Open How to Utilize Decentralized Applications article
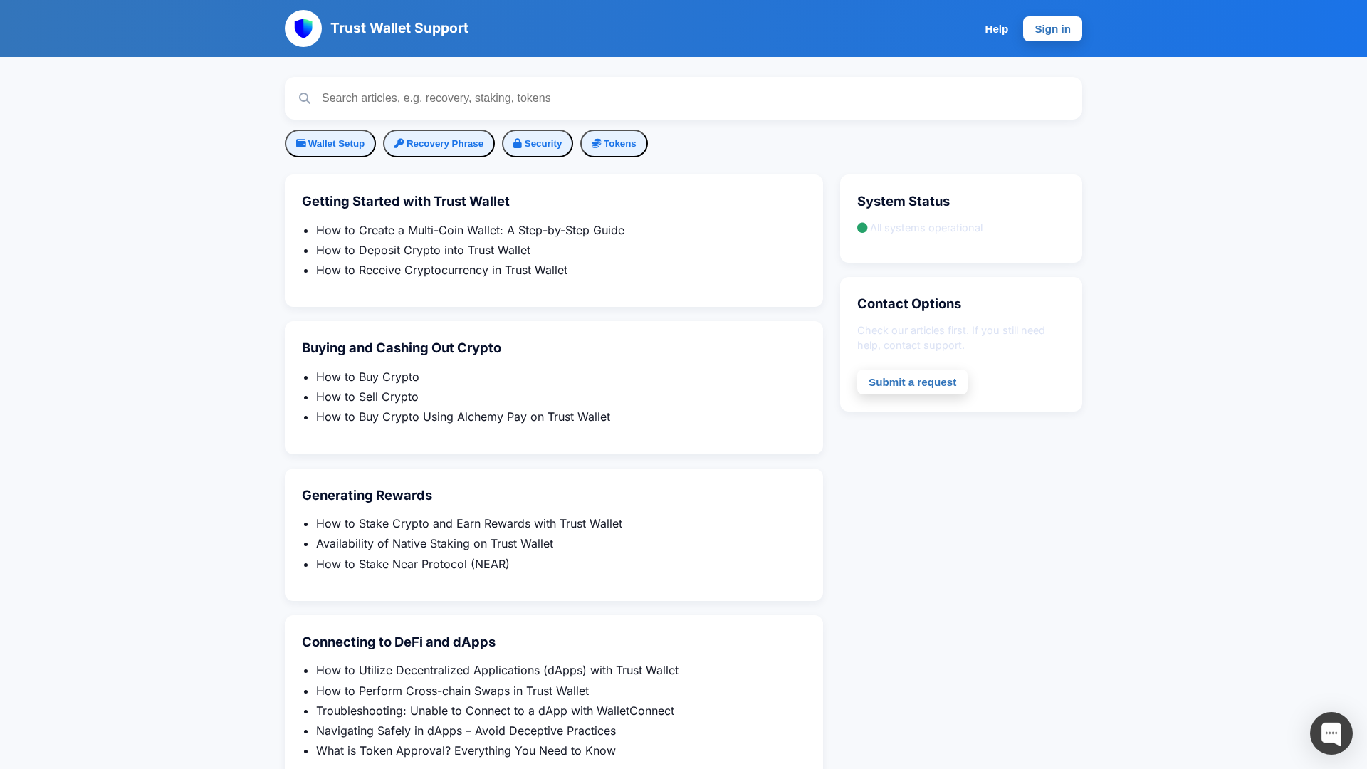This screenshot has width=1367, height=769. [497, 670]
